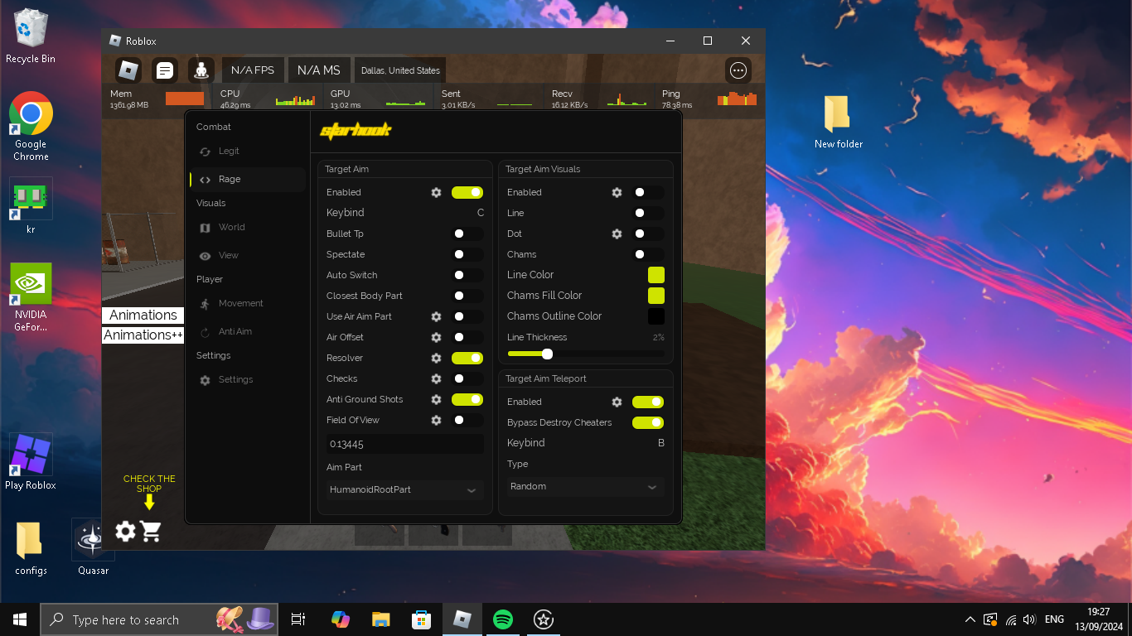Open Spotify from the taskbar
The height and width of the screenshot is (636, 1132).
point(502,619)
